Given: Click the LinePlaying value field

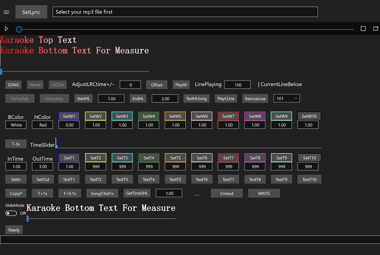Looking at the screenshot, I should (238, 85).
